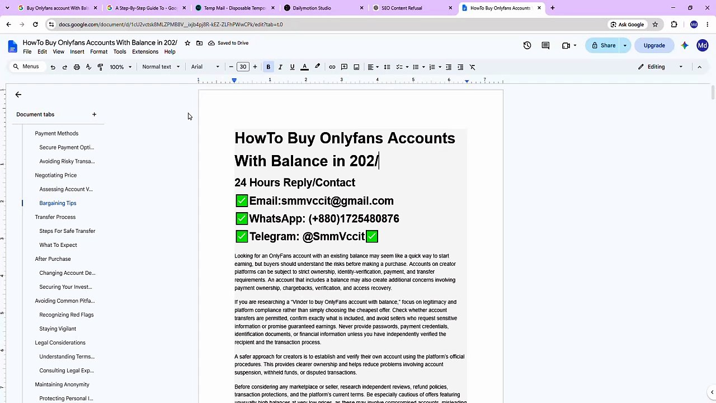Image resolution: width=716 pixels, height=403 pixels.
Task: Run spelling and grammar check
Action: click(88, 67)
